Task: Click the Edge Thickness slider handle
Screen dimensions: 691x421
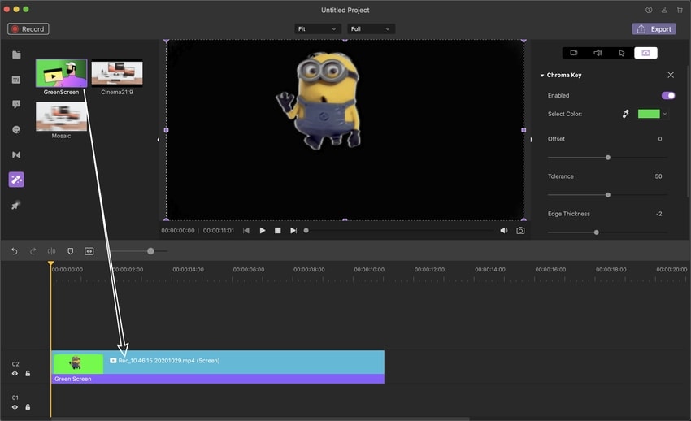Action: pos(596,232)
